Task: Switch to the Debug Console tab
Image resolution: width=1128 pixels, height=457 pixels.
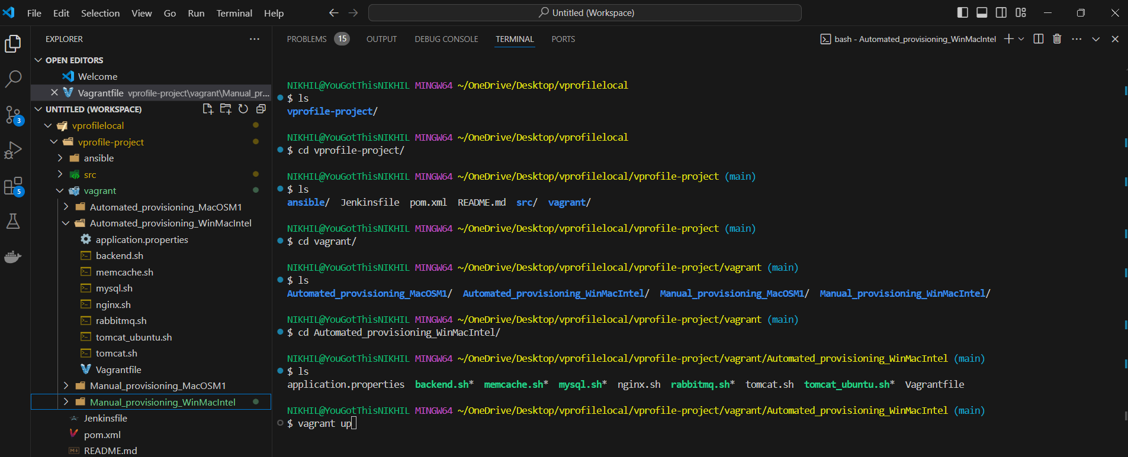Action: (446, 39)
